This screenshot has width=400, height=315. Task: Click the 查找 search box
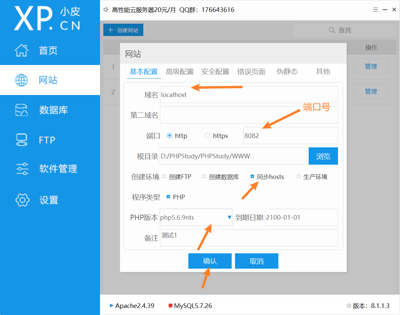pos(345,30)
